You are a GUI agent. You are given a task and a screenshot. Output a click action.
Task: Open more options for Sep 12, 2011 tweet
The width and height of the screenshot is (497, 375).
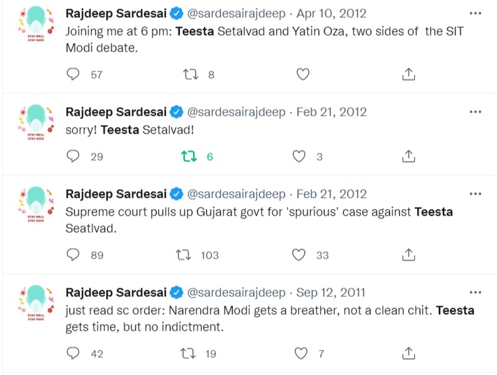[x=475, y=292]
